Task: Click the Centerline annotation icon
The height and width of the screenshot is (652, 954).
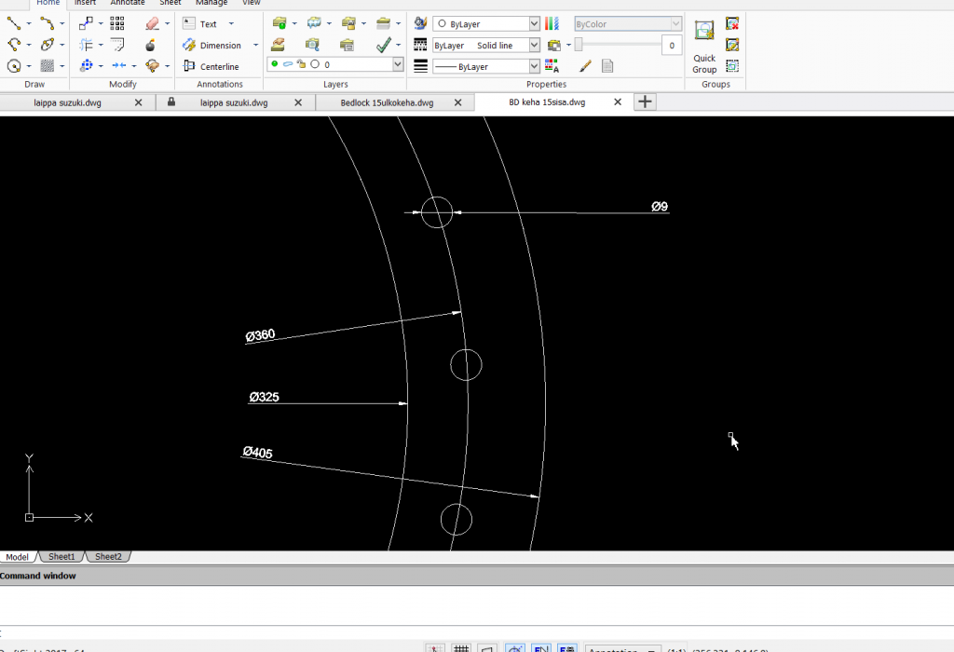Action: (x=189, y=66)
